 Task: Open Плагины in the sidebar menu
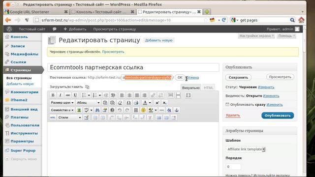19,117
